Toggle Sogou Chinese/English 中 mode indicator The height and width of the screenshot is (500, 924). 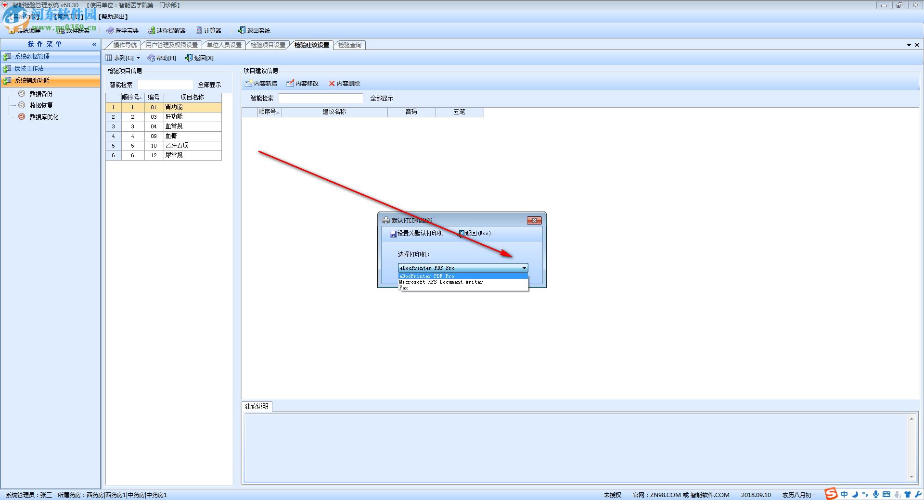(844, 494)
